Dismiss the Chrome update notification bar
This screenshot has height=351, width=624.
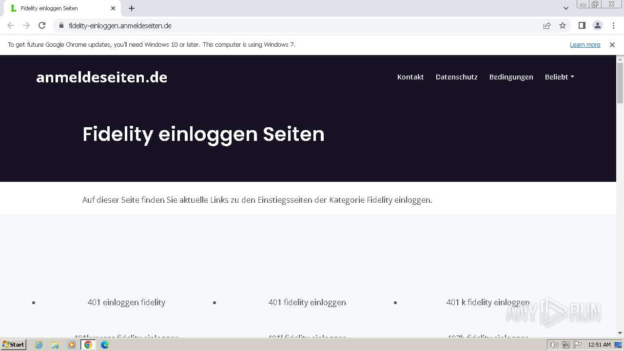(x=612, y=44)
